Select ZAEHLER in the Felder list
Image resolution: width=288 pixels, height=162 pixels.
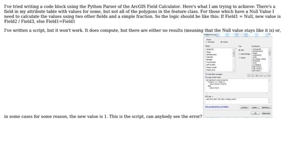pyautogui.click(x=210, y=57)
